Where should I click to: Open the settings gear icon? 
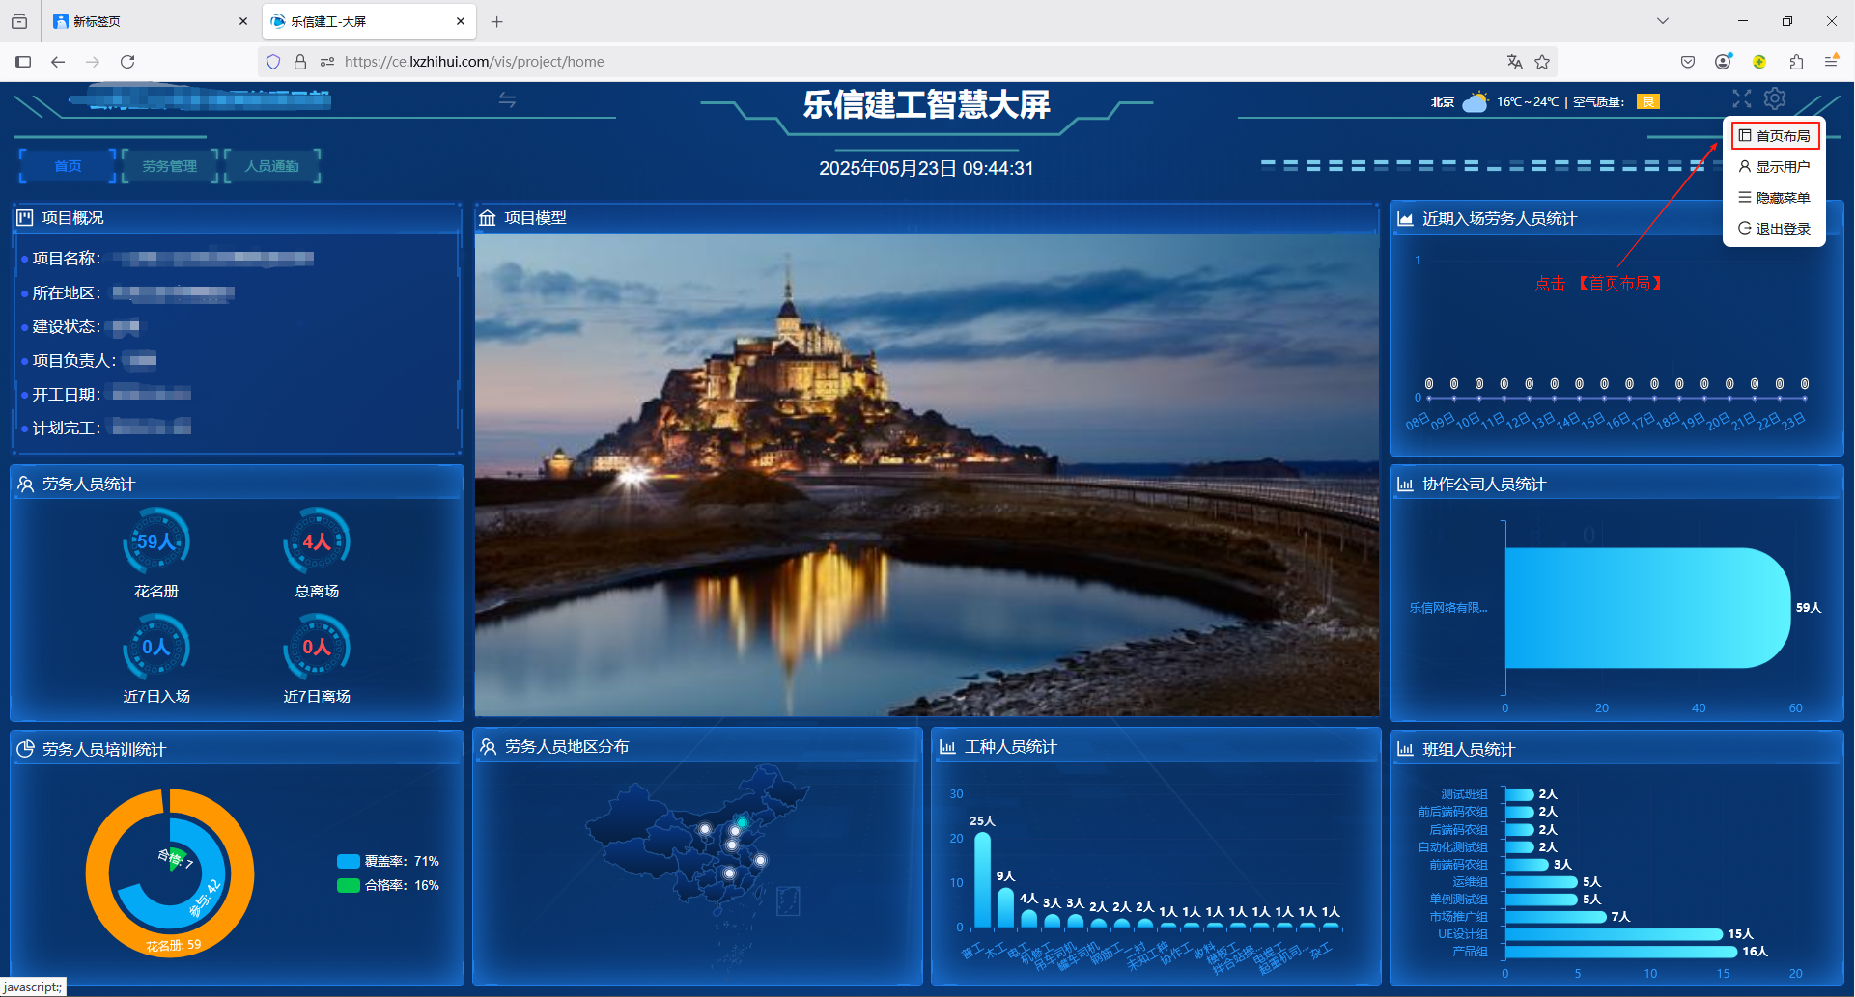tap(1775, 99)
